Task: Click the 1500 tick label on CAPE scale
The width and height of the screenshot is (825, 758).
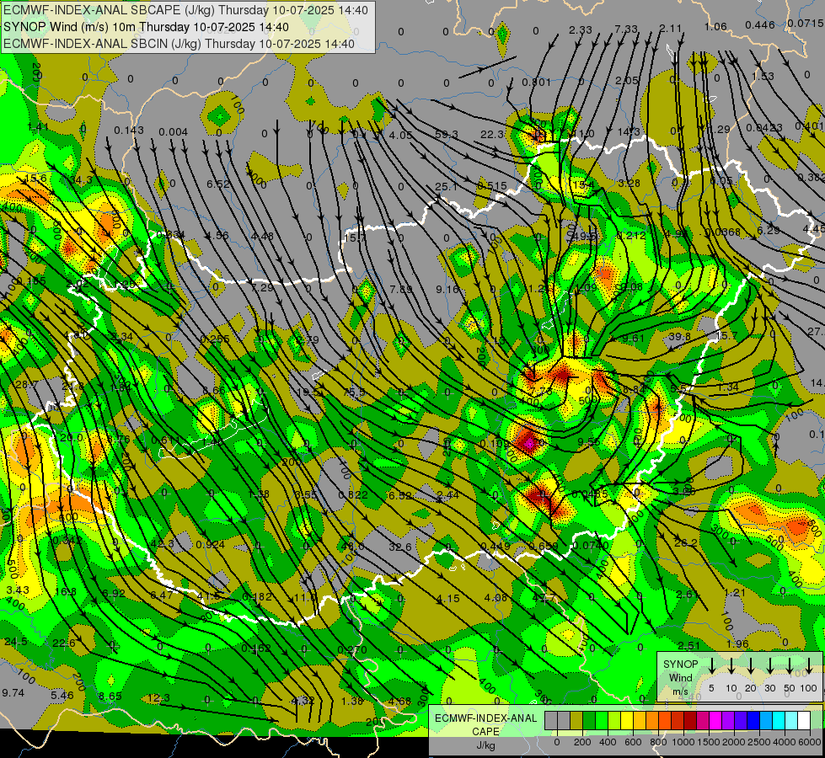Action: point(709,742)
